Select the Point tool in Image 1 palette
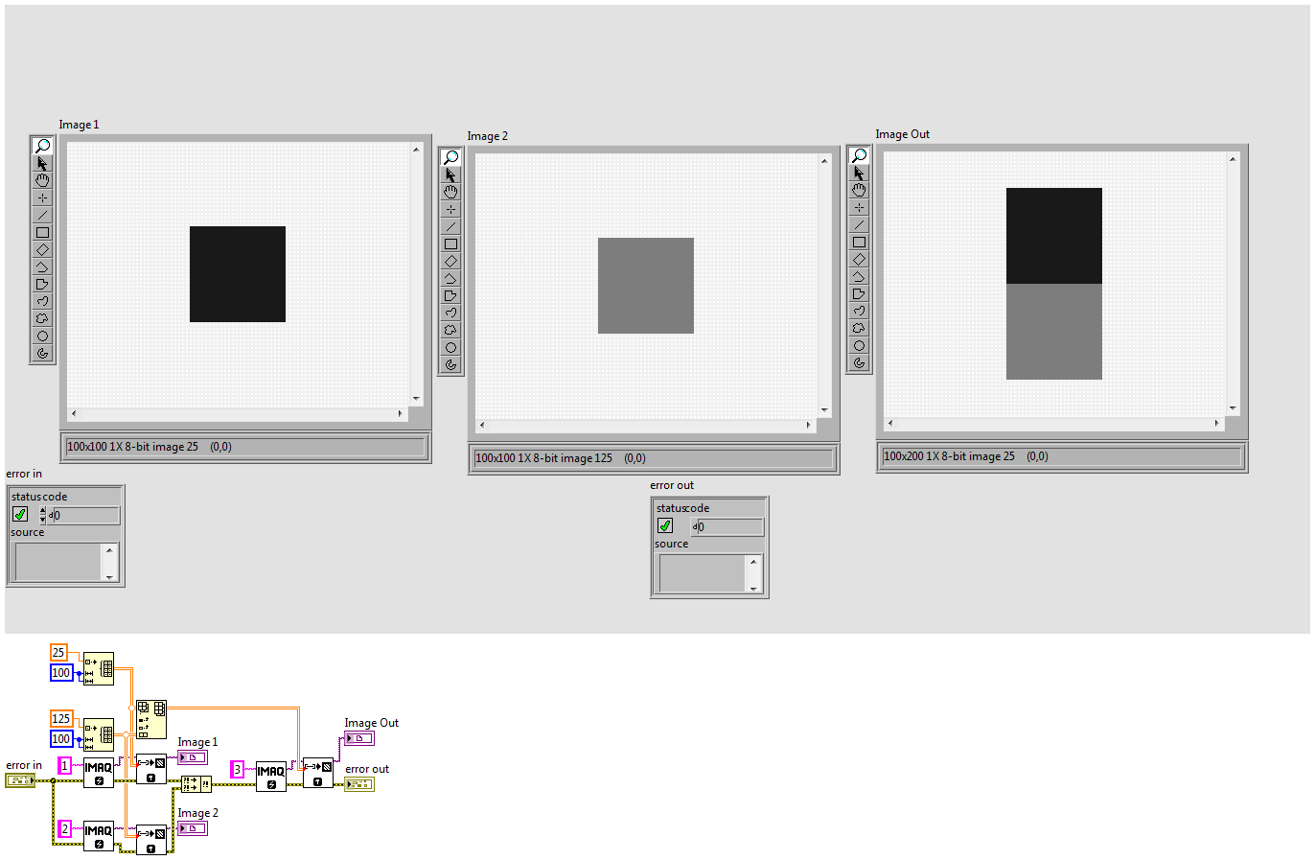This screenshot has width=1315, height=860. [42, 198]
